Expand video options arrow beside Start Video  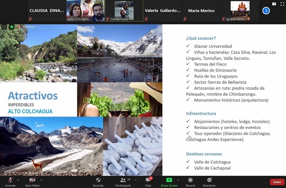(41, 180)
